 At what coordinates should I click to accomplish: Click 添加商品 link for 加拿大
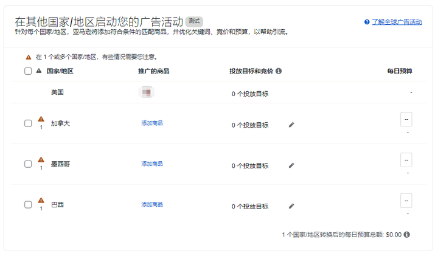point(152,123)
